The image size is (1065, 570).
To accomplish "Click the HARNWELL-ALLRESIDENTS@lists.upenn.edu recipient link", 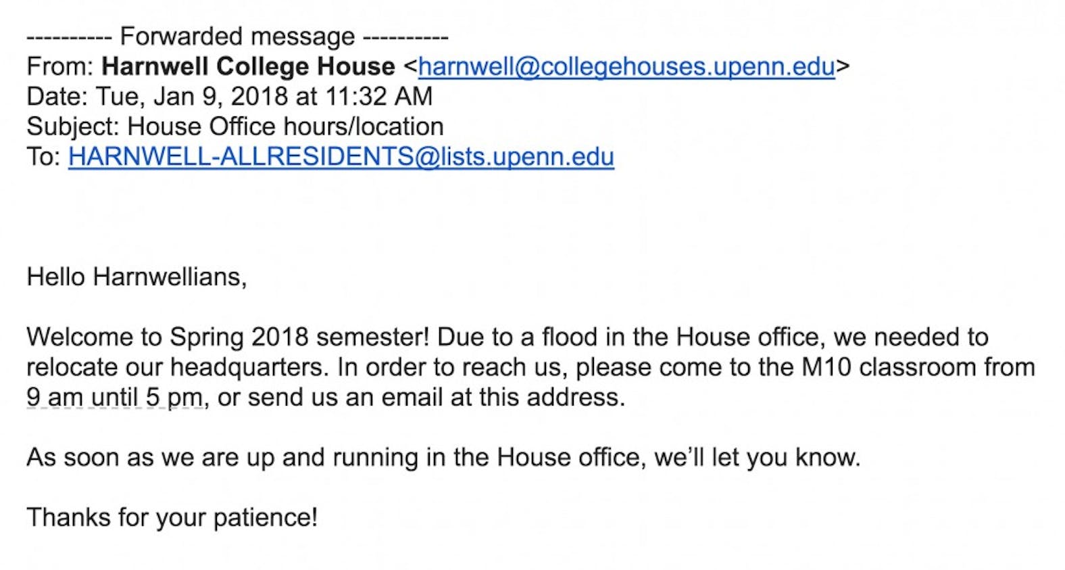I will pos(341,157).
